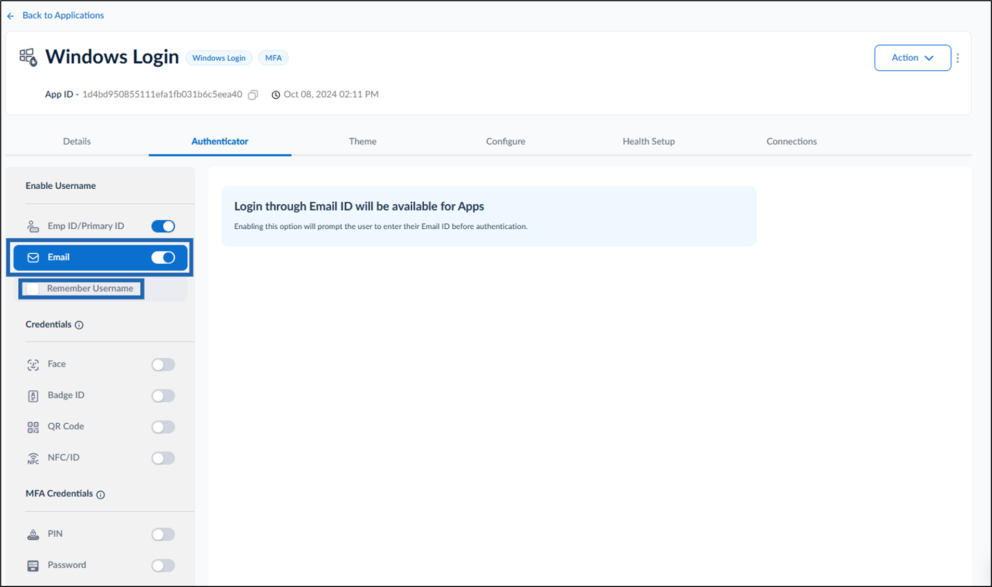Open the three-dot more options menu
The width and height of the screenshot is (992, 587).
[958, 58]
